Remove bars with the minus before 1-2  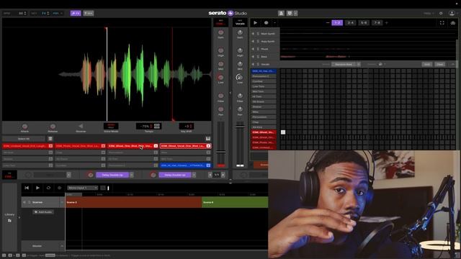coord(328,22)
